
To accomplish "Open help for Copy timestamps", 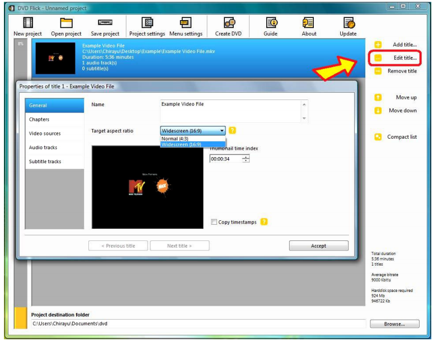I will click(x=264, y=222).
